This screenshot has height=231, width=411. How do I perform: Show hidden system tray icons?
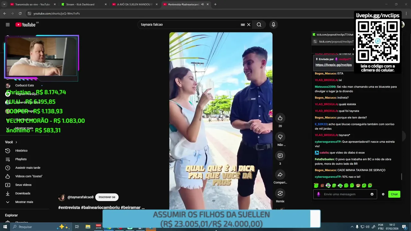pos(352,227)
